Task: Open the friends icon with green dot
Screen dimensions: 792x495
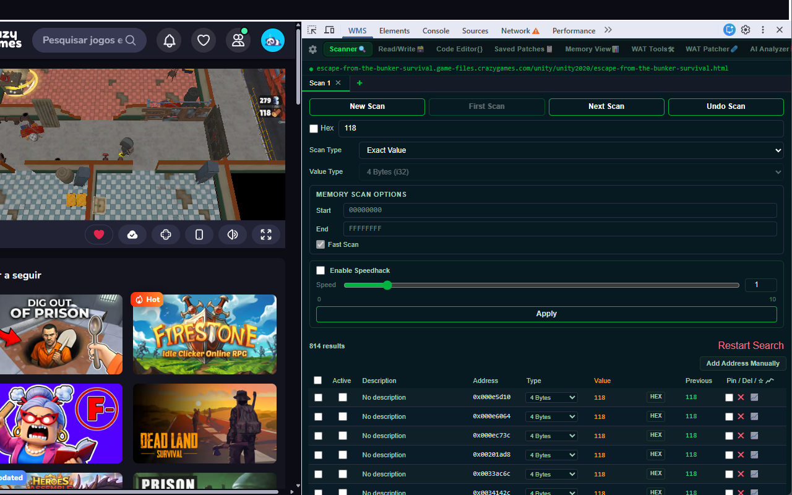Action: click(x=238, y=40)
